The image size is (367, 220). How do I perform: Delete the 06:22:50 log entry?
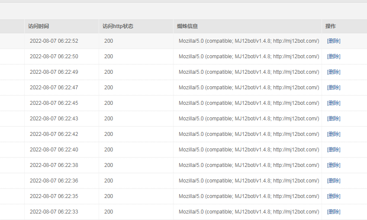[x=334, y=57]
